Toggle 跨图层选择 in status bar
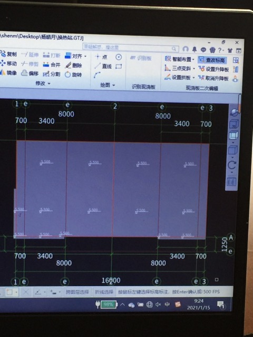The height and width of the screenshot is (337, 253). pos(77,292)
